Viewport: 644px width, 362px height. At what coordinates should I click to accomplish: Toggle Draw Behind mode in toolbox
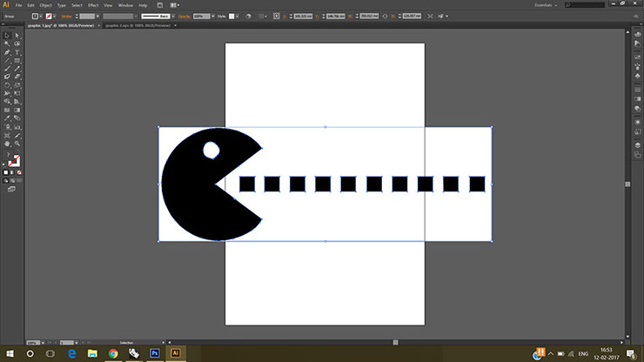[x=12, y=181]
